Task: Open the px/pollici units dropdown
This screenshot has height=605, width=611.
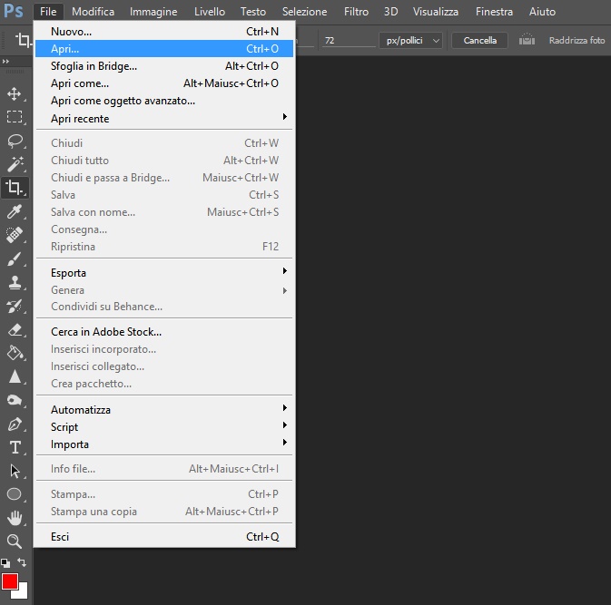Action: (x=410, y=41)
